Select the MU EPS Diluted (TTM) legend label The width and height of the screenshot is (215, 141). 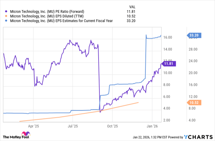pyautogui.click(x=47, y=16)
